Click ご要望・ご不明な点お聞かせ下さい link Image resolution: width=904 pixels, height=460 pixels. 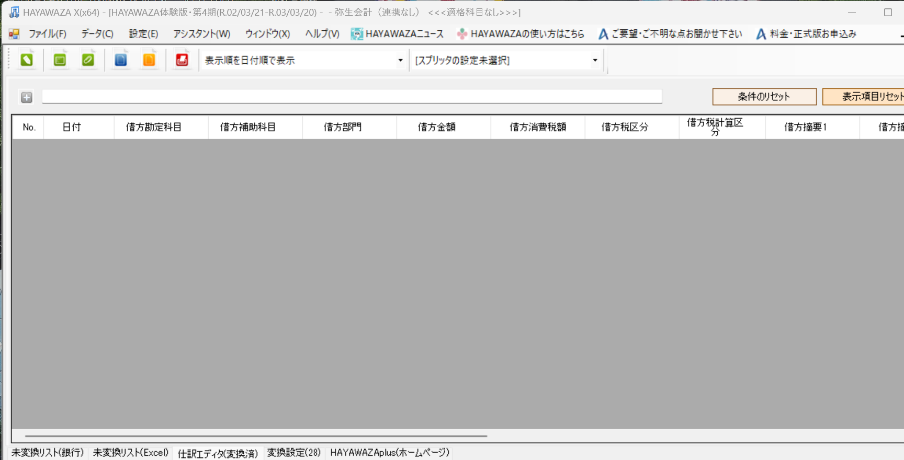[x=676, y=34]
